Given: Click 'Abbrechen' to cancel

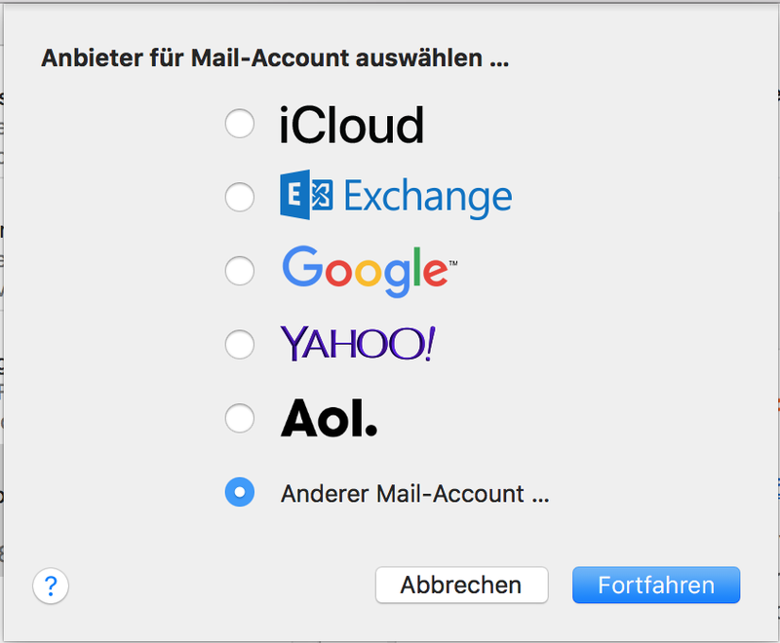Looking at the screenshot, I should pos(461,585).
